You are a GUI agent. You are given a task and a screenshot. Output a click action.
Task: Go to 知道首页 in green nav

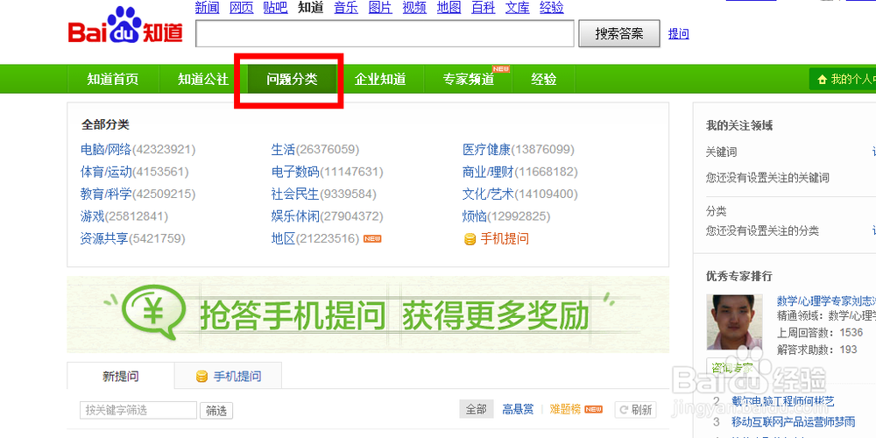pyautogui.click(x=113, y=80)
